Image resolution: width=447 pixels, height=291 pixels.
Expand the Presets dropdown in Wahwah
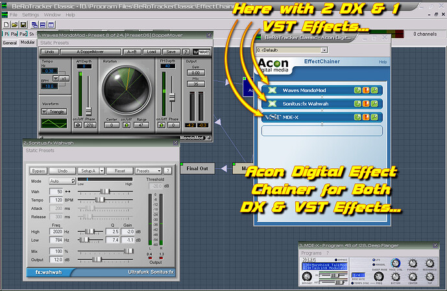[x=147, y=170]
